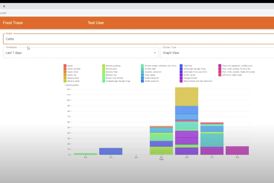The width and height of the screenshot is (274, 183).
Task: Click Pizza with pepperoni, stuffed crust swatch
Action: [220, 66]
